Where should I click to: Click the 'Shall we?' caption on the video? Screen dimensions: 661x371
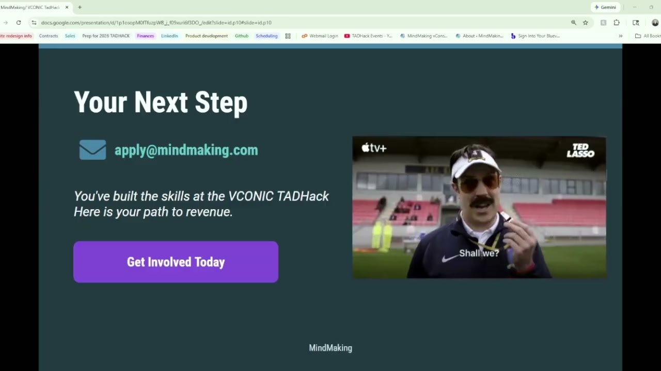[x=479, y=254]
